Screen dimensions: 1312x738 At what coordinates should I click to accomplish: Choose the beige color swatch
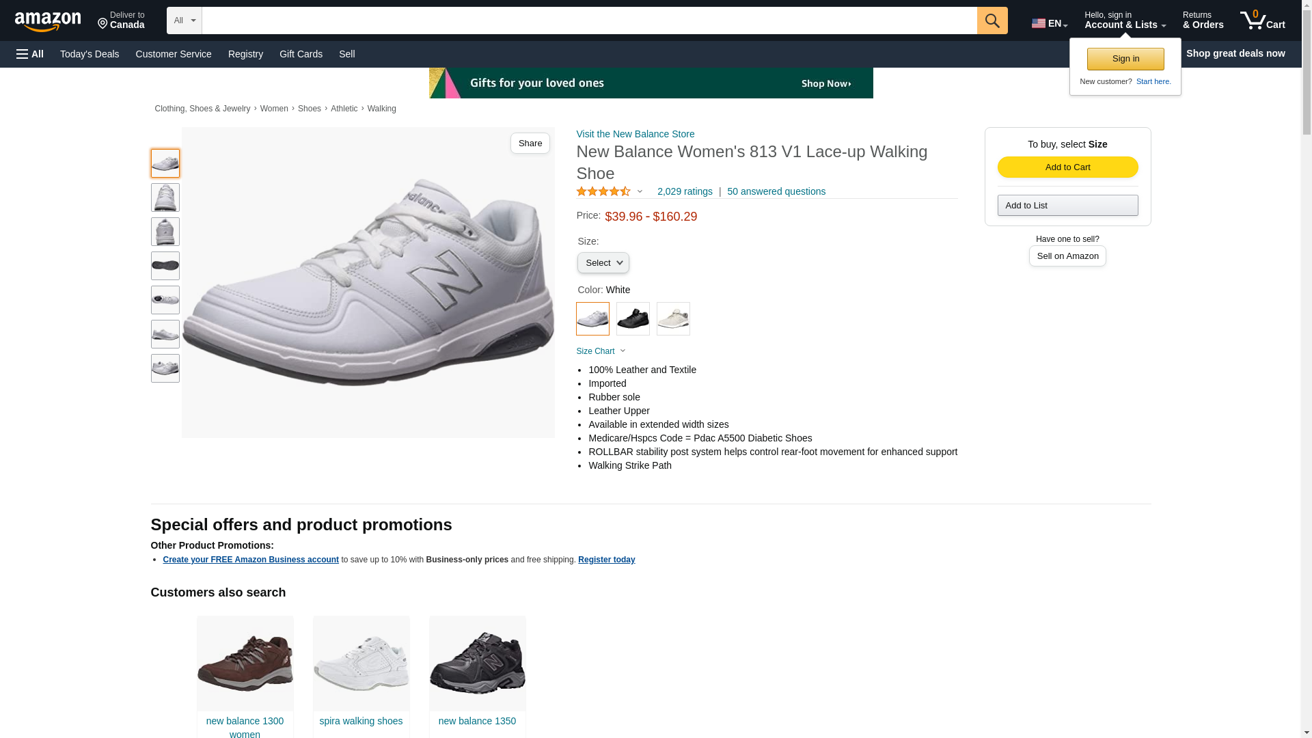coord(673,319)
